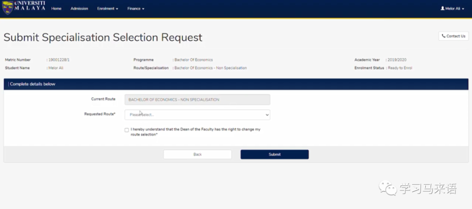
Task: Expand the Enrolment menu
Action: (108, 8)
